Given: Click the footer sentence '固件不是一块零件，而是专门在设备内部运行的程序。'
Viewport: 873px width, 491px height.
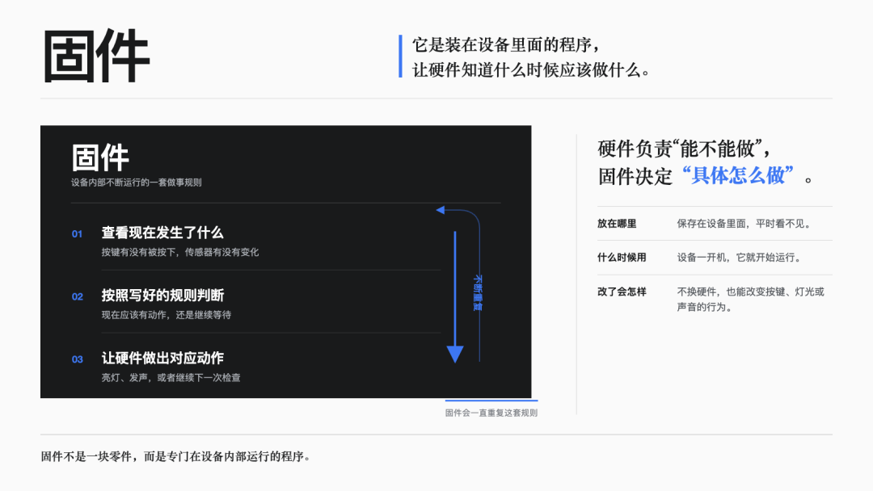Looking at the screenshot, I should [176, 456].
